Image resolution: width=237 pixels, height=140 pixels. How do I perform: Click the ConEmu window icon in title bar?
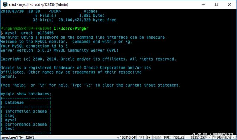click(5, 4)
